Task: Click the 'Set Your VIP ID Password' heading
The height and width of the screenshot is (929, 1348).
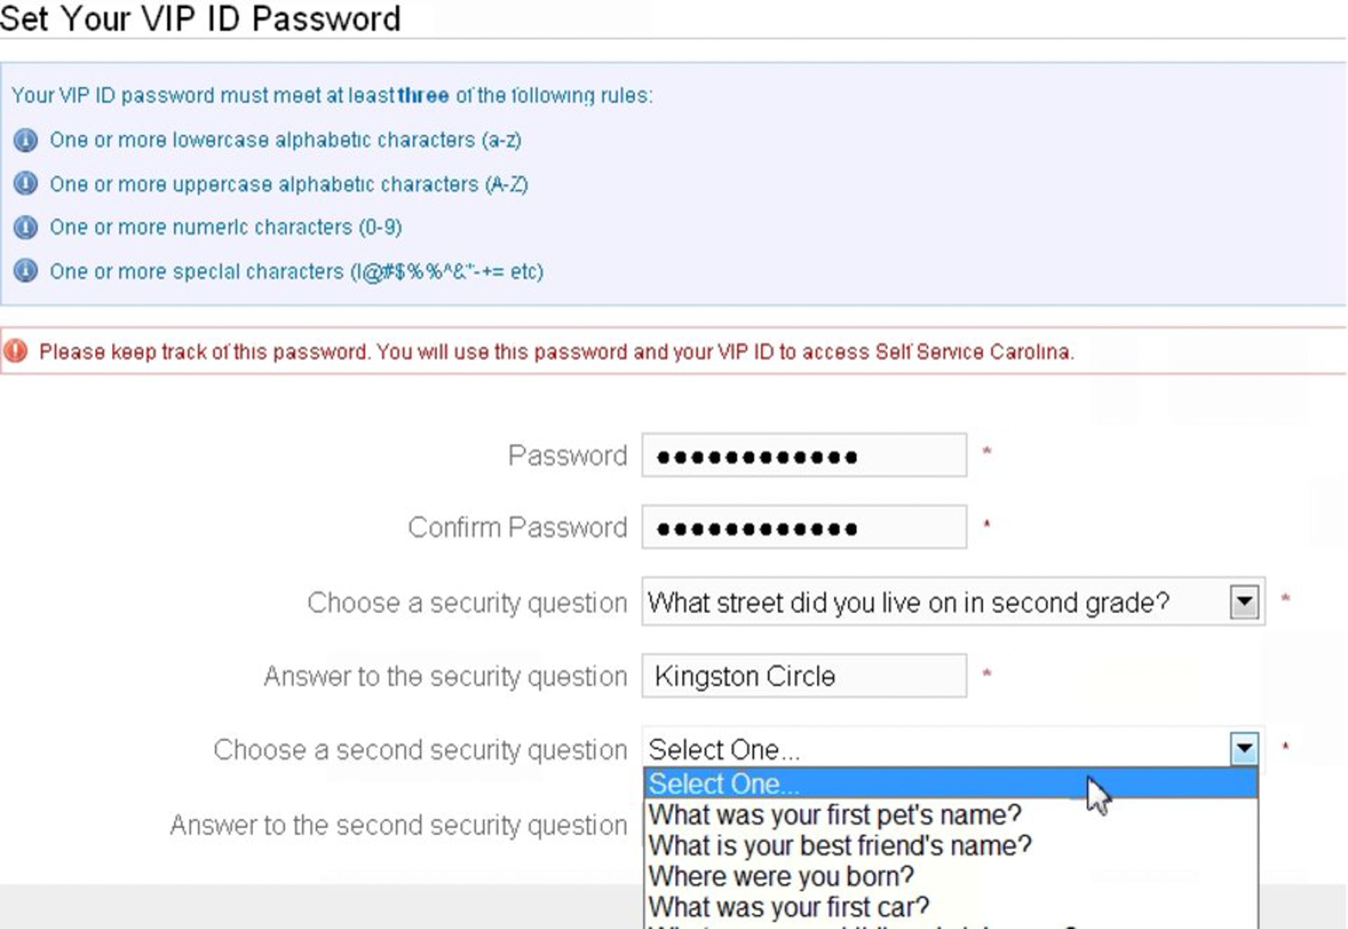Action: pyautogui.click(x=200, y=18)
